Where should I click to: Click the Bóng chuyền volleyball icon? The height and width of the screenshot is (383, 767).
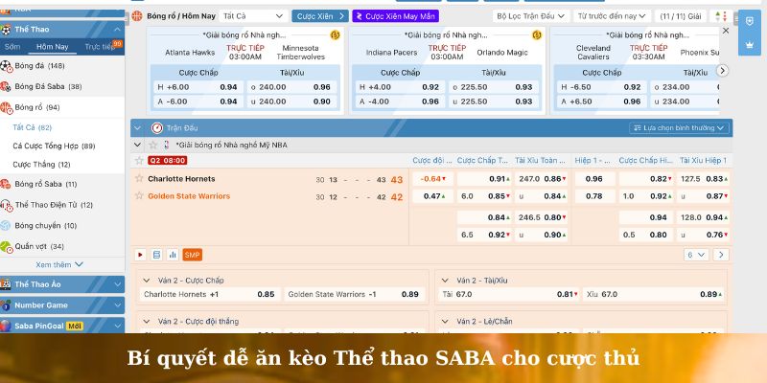pyautogui.click(x=6, y=226)
